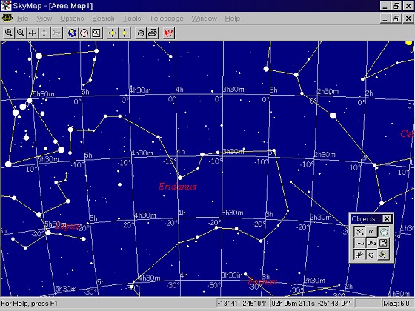Open the Search menu
415x311 pixels.
click(x=103, y=19)
